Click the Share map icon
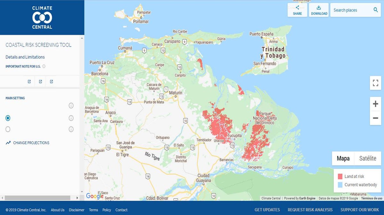 297,10
